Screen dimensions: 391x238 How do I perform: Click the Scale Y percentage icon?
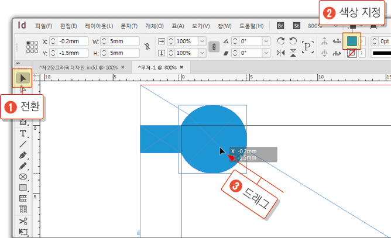(162, 53)
